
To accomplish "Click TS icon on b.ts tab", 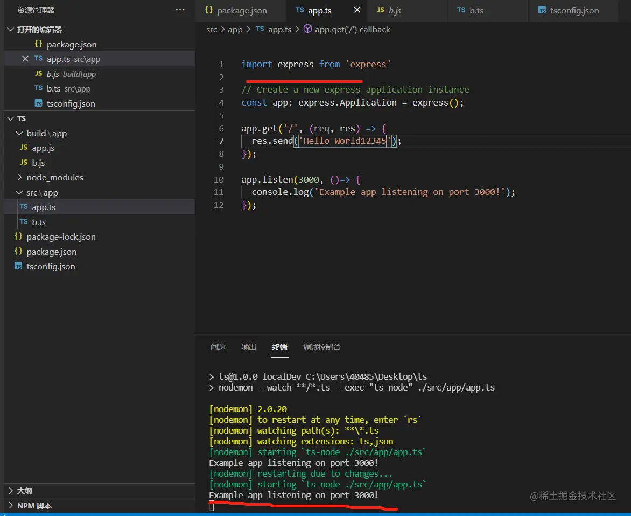I will (461, 10).
